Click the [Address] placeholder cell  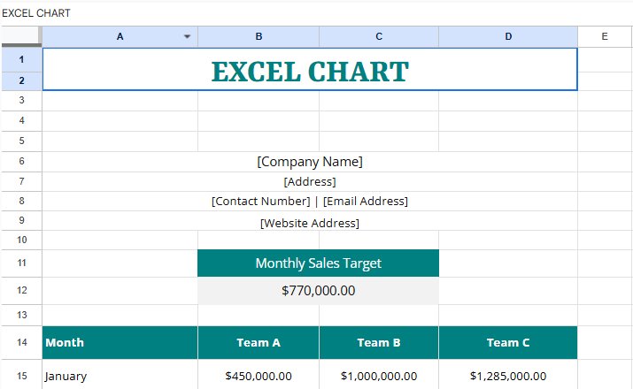coord(310,182)
